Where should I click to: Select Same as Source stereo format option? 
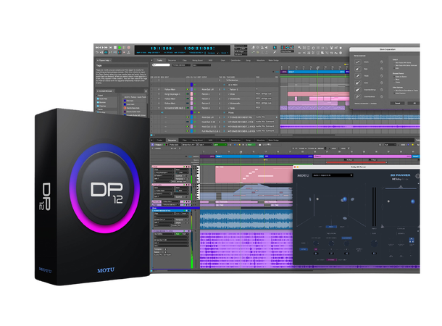tap(400, 77)
